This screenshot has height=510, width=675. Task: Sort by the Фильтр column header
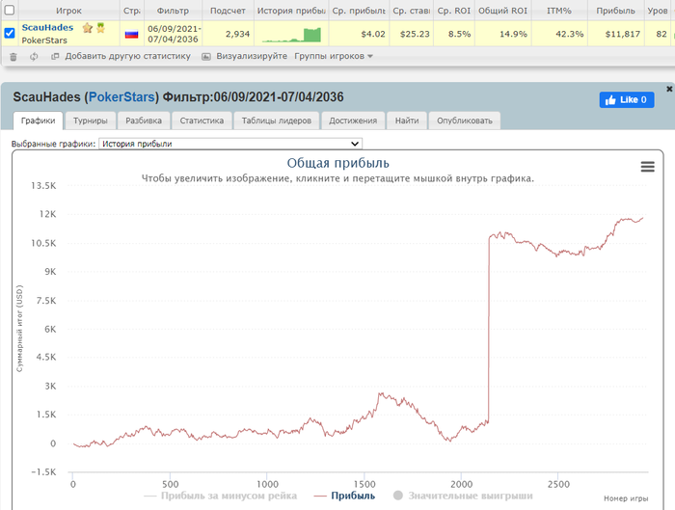click(173, 11)
